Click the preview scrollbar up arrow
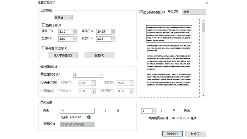The height and width of the screenshot is (139, 247). 204,21
